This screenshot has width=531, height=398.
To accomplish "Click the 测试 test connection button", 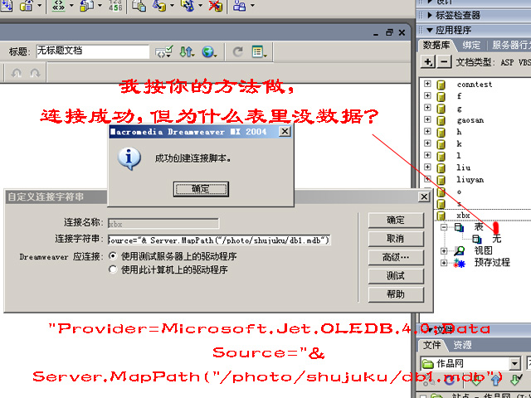I will (x=396, y=276).
